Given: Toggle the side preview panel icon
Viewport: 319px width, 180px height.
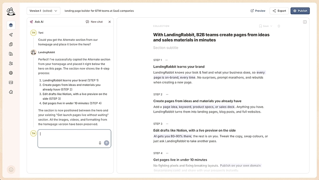Looking at the screenshot, I should (305, 22).
